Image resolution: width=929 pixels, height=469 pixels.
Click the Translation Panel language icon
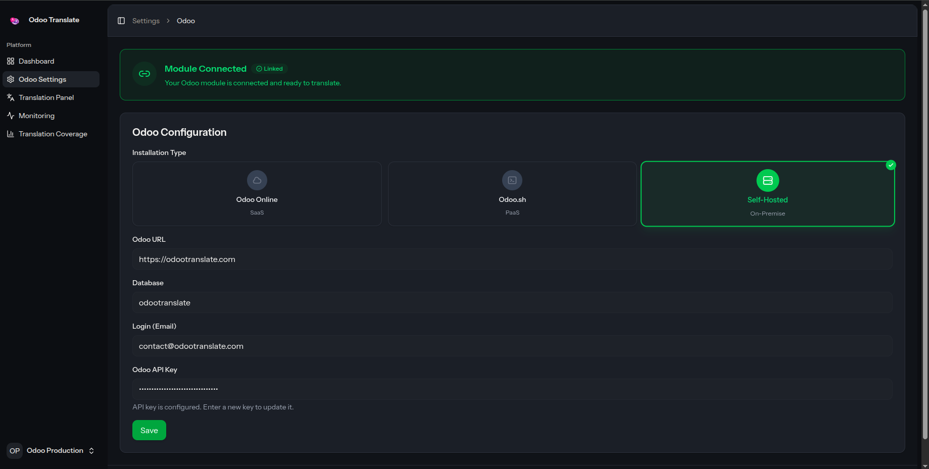click(x=11, y=97)
